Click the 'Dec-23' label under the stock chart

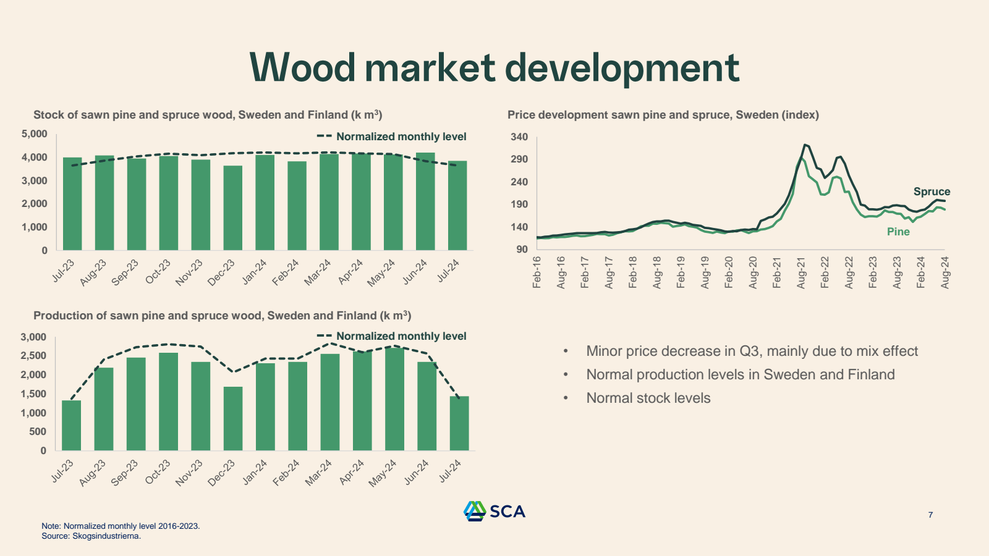(221, 272)
